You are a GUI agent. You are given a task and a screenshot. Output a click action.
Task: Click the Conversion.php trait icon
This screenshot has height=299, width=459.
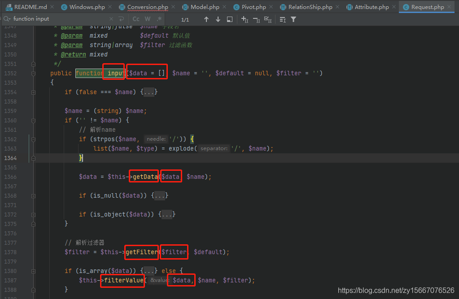click(x=122, y=7)
